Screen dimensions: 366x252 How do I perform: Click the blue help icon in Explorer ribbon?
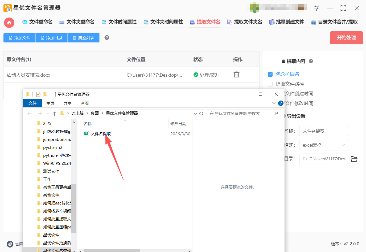click(x=281, y=103)
